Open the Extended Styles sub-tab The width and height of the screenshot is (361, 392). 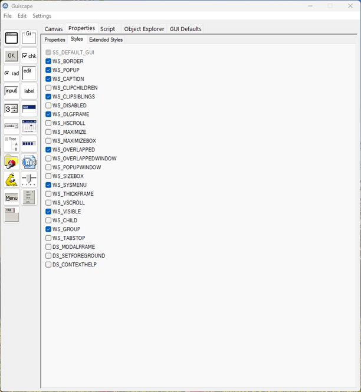tap(106, 40)
